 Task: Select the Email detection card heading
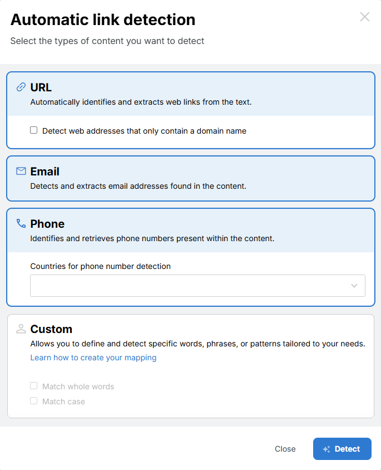point(45,172)
